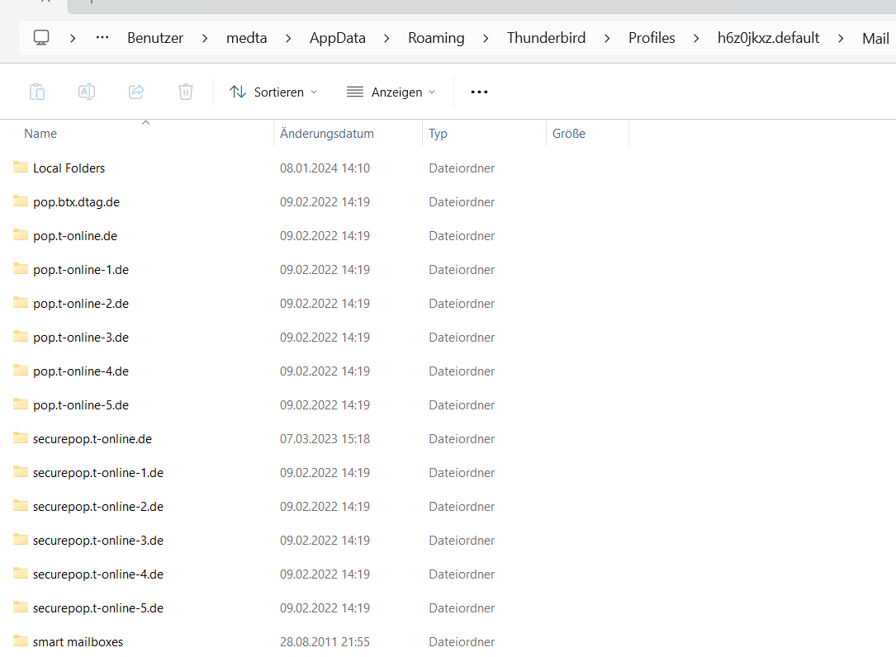Click the paste clipboard icon in toolbar

coord(37,92)
